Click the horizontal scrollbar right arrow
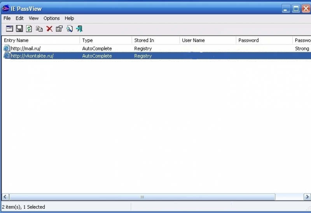The width and height of the screenshot is (311, 213). pyautogui.click(x=307, y=197)
